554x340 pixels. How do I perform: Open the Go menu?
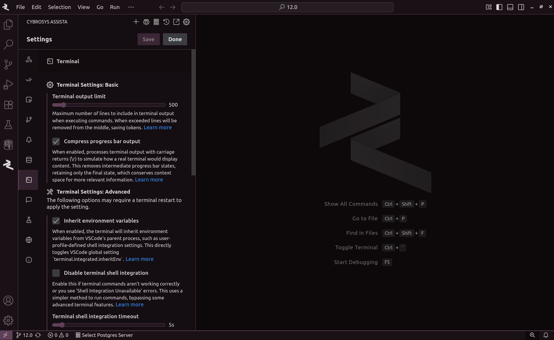100,7
